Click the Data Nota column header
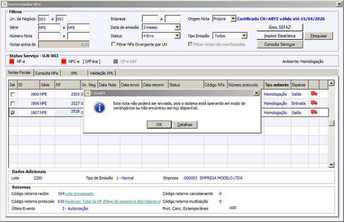This screenshot has width=344, height=222. (109, 85)
